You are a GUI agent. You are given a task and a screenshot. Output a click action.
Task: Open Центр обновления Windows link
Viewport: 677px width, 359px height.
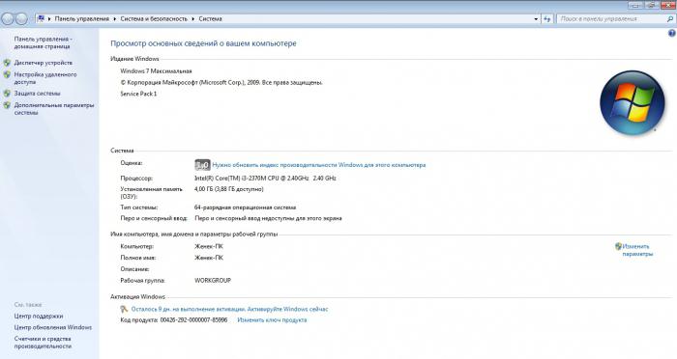52,327
